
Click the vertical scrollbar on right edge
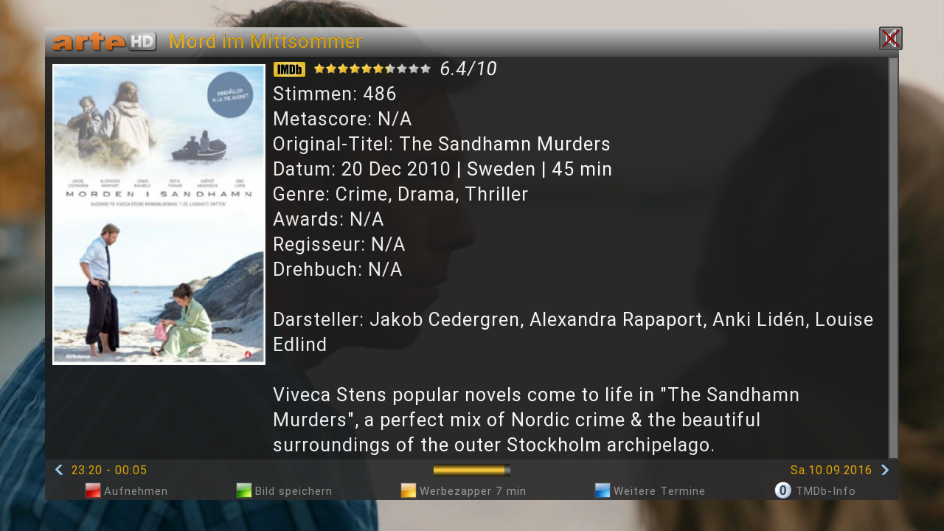tap(893, 257)
